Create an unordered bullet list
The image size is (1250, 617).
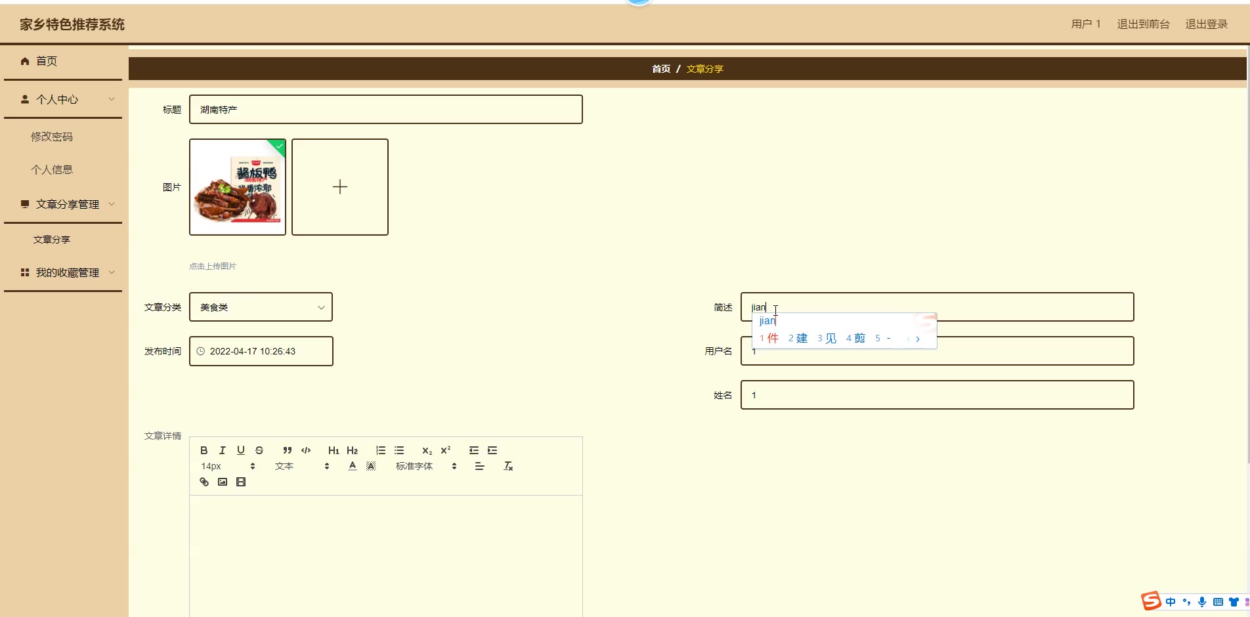point(399,450)
